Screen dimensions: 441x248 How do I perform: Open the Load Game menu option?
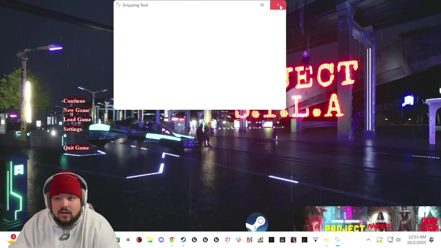tap(77, 120)
